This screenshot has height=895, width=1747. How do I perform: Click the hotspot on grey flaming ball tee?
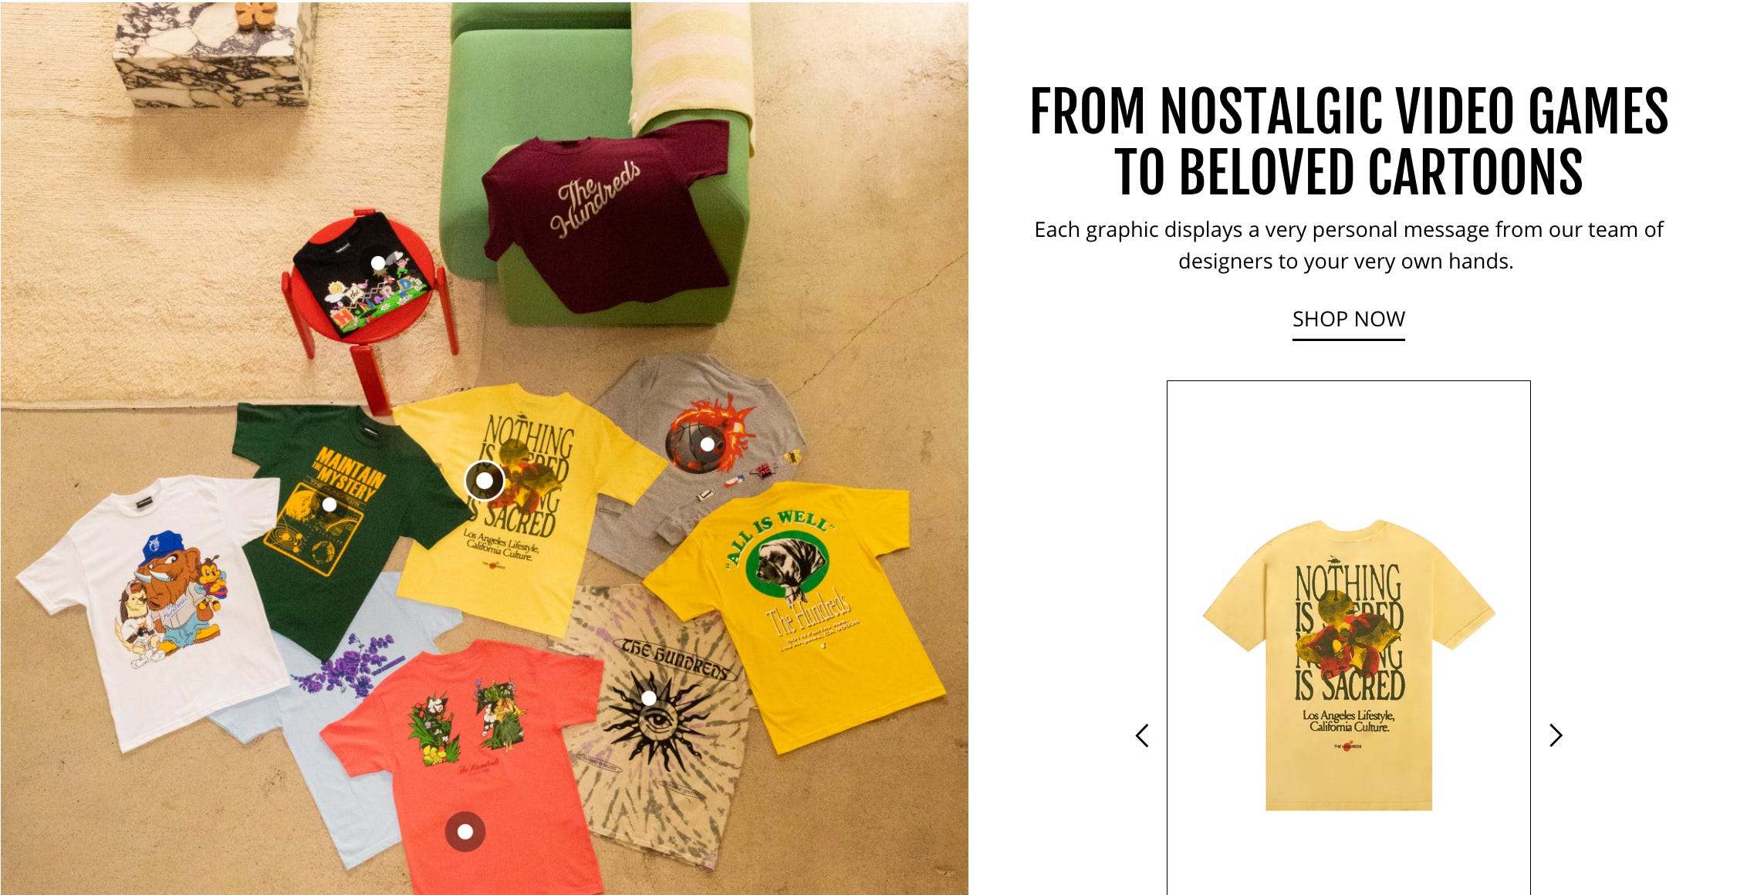708,444
